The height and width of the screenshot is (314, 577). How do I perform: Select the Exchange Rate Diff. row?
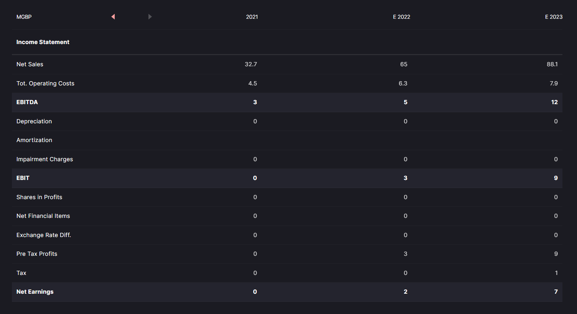[44, 235]
